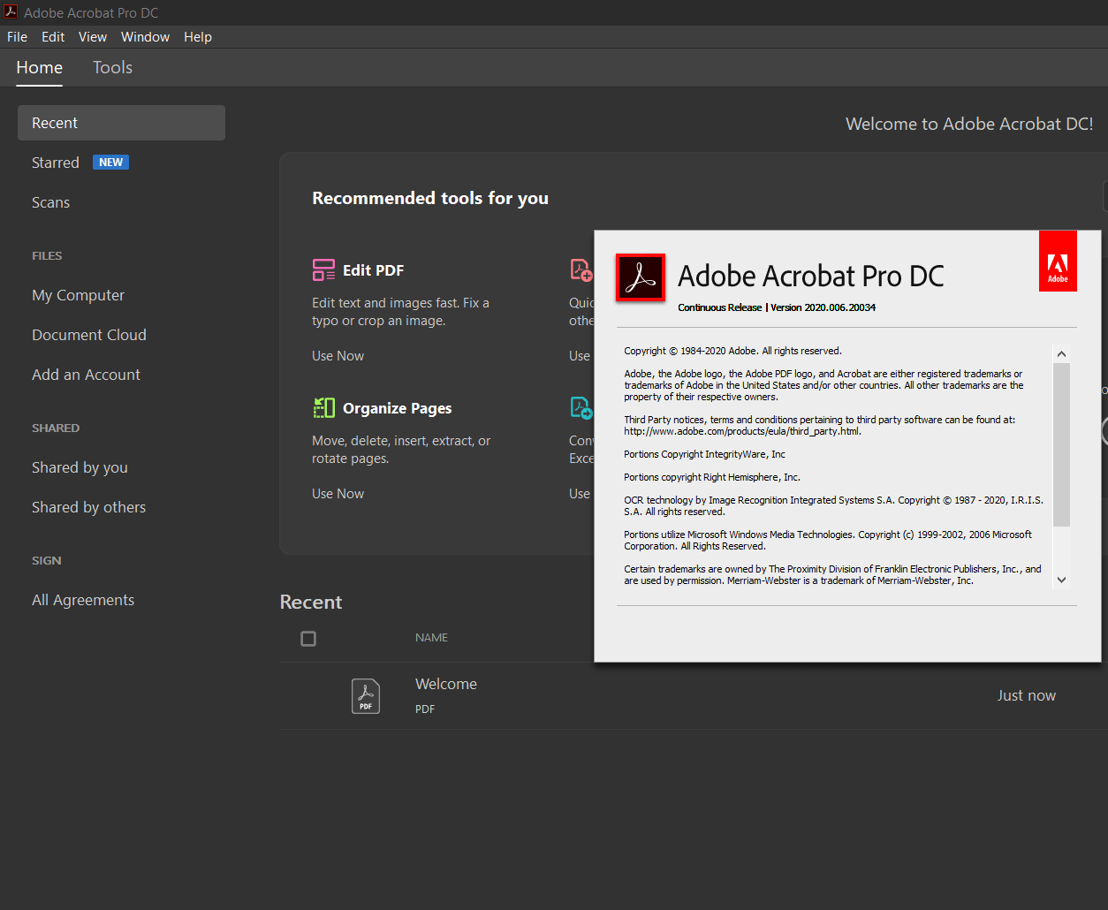Viewport: 1108px width, 910px height.
Task: Open Scans in the sidebar
Action: coord(50,202)
